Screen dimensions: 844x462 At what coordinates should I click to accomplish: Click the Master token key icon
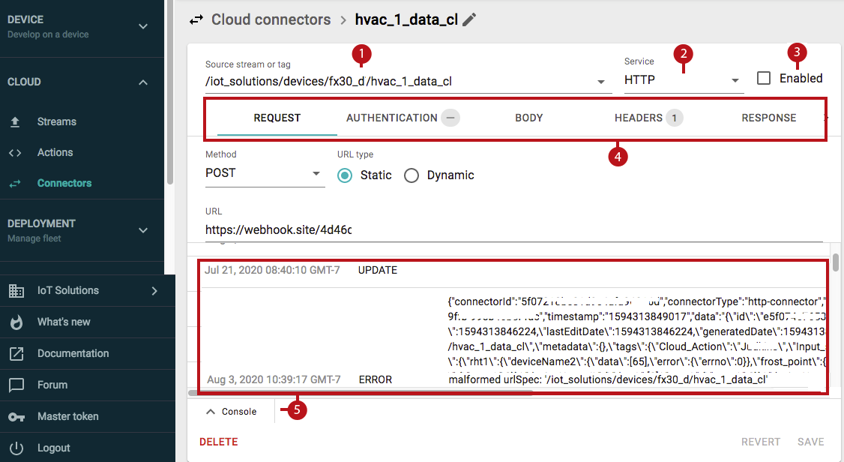(x=16, y=417)
